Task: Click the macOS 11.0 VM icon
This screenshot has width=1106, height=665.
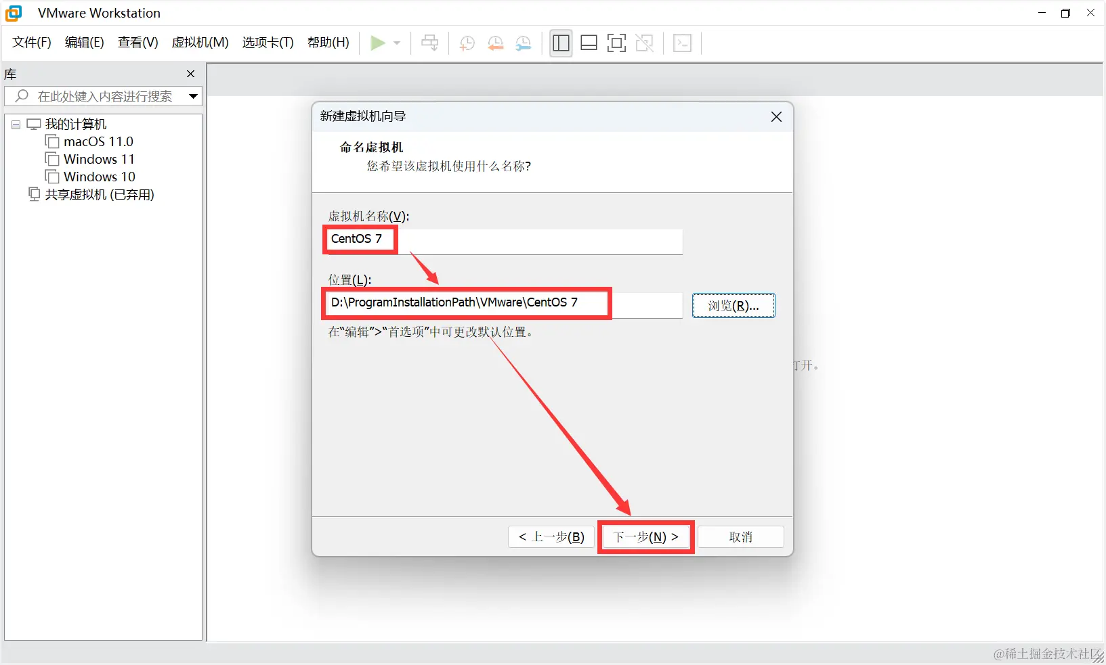Action: [52, 141]
